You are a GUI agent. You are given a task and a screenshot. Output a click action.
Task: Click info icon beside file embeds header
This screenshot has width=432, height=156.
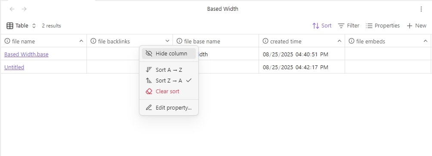(352, 41)
